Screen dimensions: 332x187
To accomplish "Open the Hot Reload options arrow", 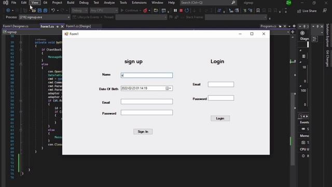I will [149, 10].
